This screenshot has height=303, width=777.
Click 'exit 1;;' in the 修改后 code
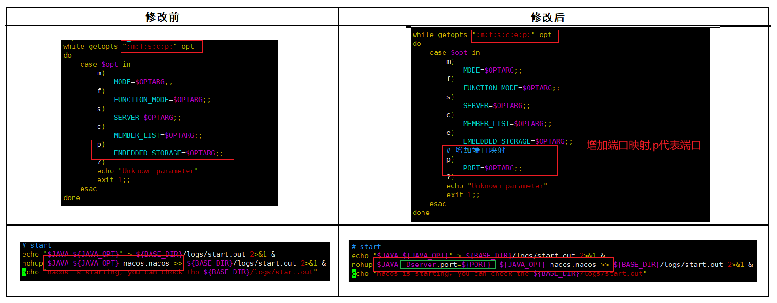(x=463, y=195)
